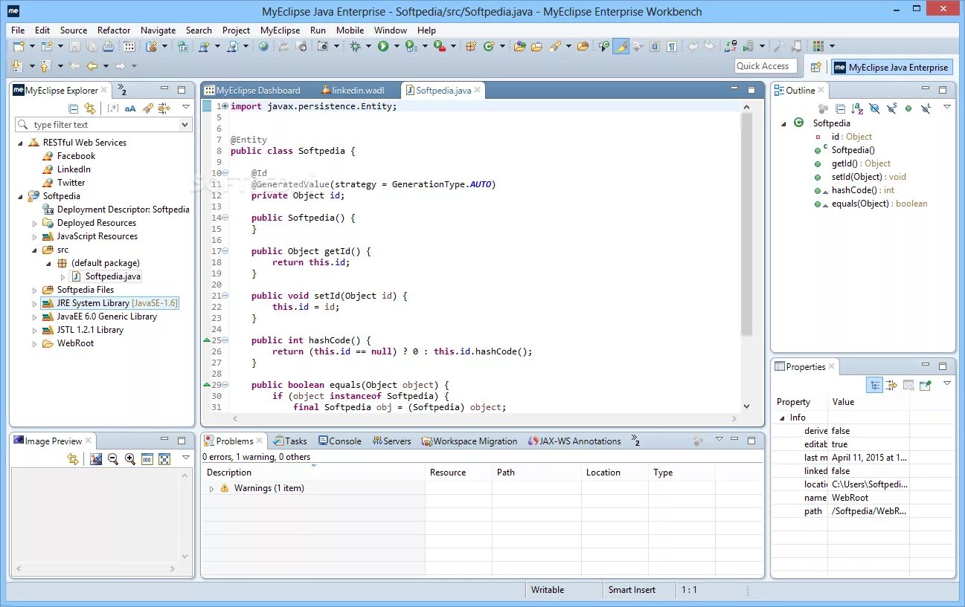This screenshot has height=607, width=965.
Task: Open the Workspace Migration tab
Action: pos(469,441)
